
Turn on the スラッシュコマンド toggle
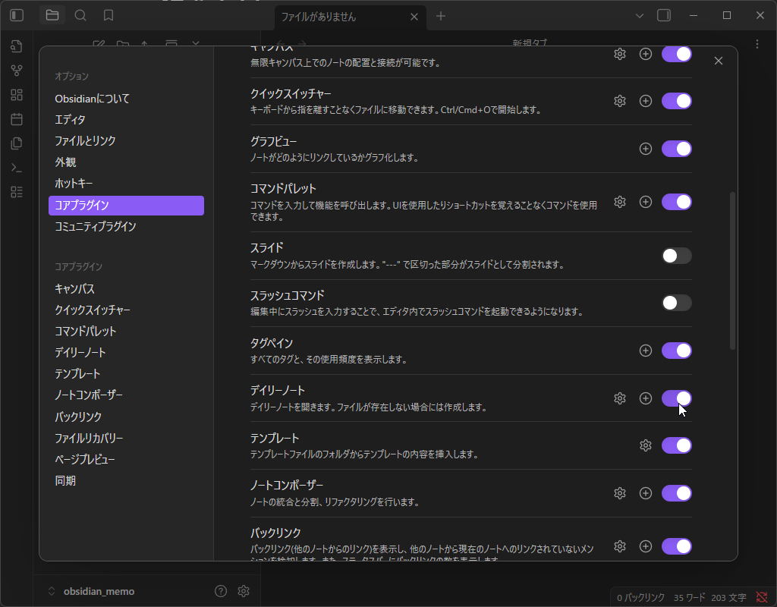(x=676, y=303)
